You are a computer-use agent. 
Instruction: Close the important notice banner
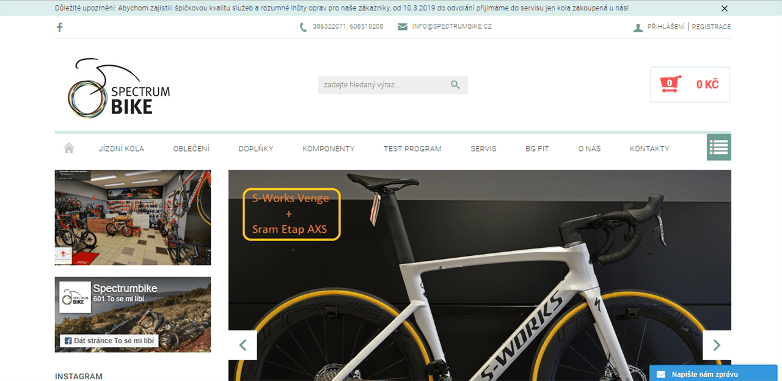click(725, 9)
